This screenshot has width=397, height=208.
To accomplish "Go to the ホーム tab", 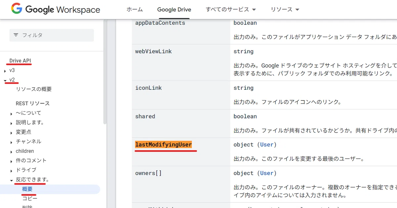I will [135, 9].
